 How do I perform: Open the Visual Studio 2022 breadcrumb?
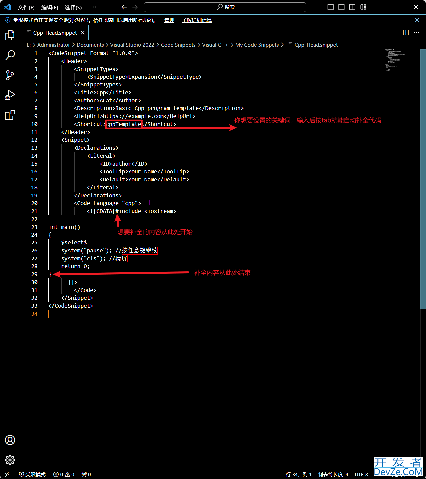tap(132, 45)
